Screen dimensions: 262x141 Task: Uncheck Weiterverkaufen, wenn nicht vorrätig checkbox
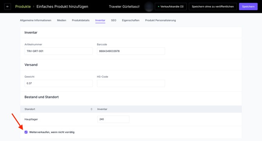(x=26, y=132)
